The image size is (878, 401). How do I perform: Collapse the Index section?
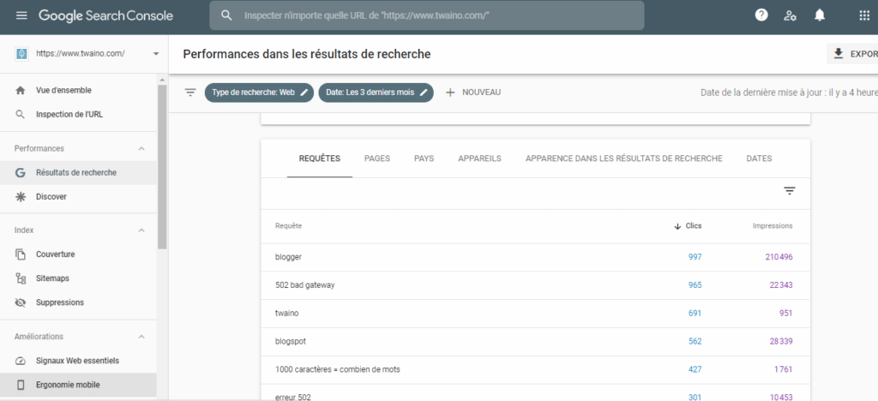point(141,230)
